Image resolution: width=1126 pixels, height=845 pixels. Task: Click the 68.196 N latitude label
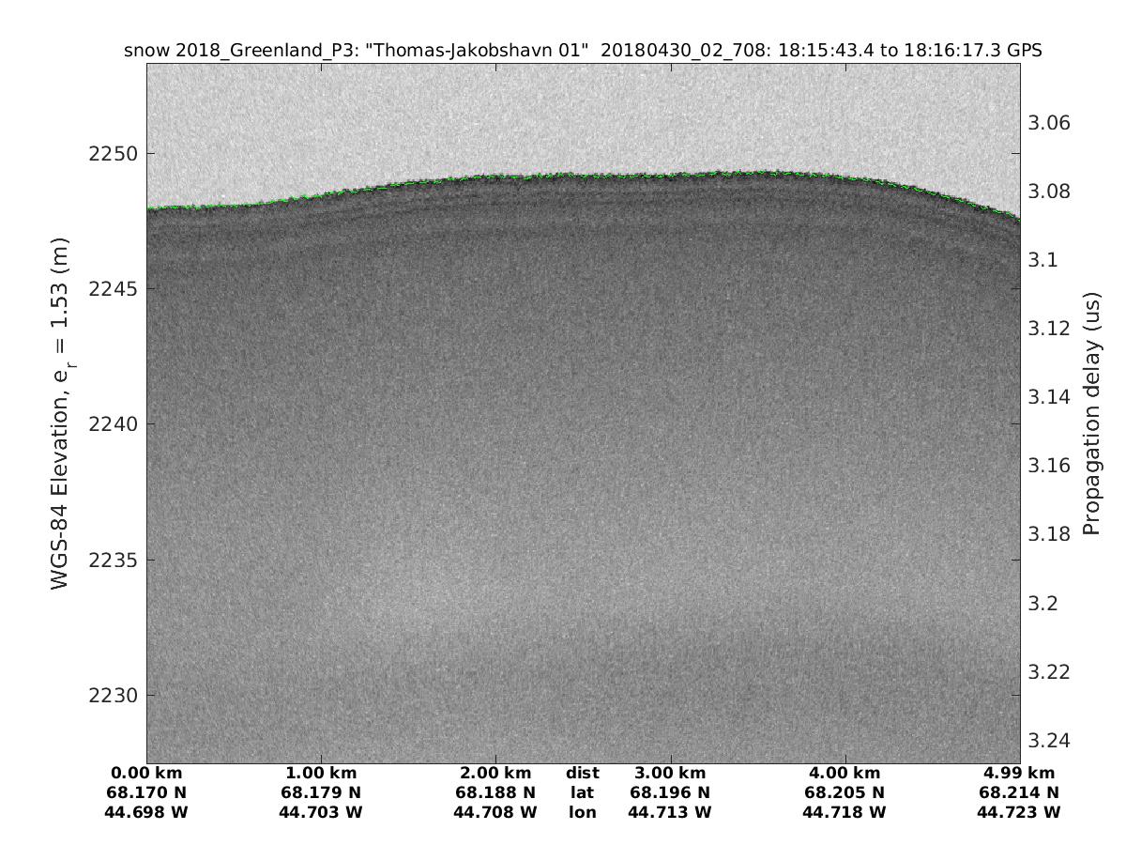pyautogui.click(x=670, y=792)
